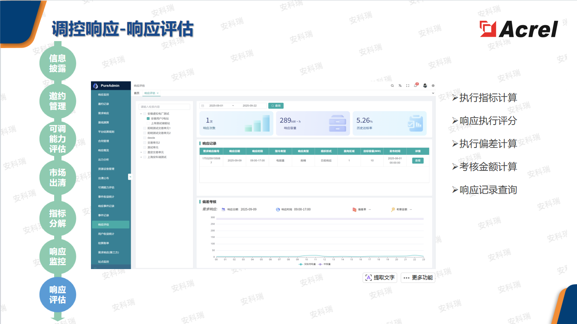This screenshot has height=324, width=577.
Task: Uncheck the 安徽用户2电站 checkbox
Action: [x=148, y=118]
